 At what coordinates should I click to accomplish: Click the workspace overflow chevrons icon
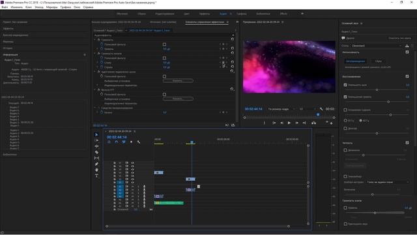(x=302, y=14)
